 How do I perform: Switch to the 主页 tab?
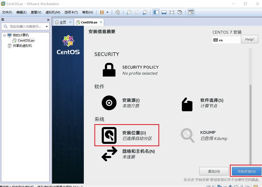(63, 22)
